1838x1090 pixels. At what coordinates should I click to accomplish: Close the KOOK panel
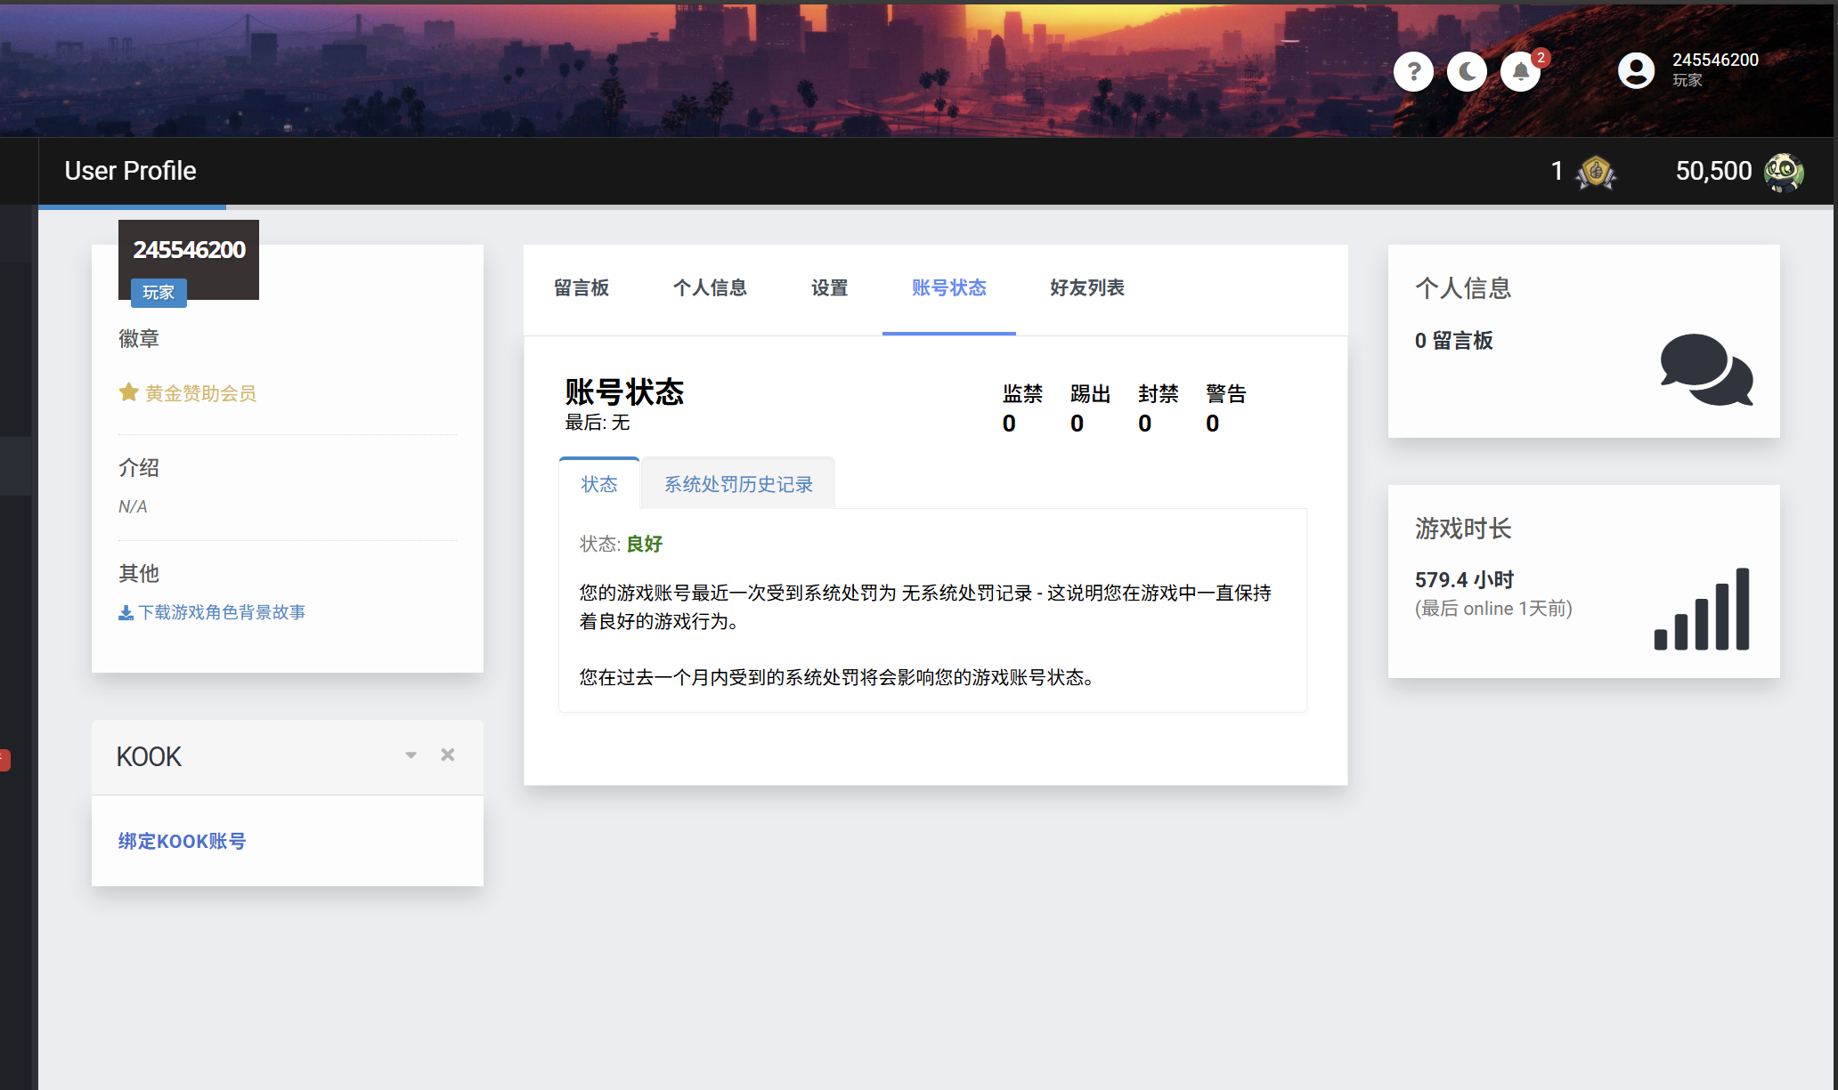click(x=448, y=755)
